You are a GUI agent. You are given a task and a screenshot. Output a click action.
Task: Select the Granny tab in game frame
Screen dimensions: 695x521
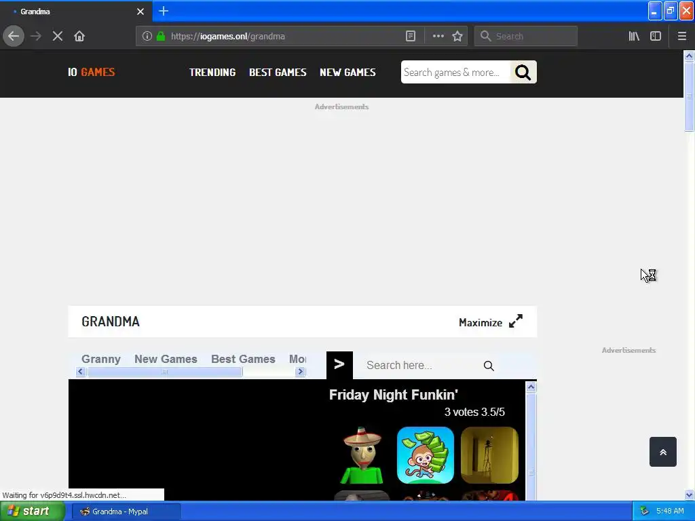[101, 359]
